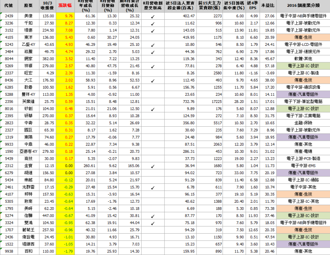This screenshot has width=330, height=255.
Task: Click the value 159.95
Action: (x=189, y=251)
